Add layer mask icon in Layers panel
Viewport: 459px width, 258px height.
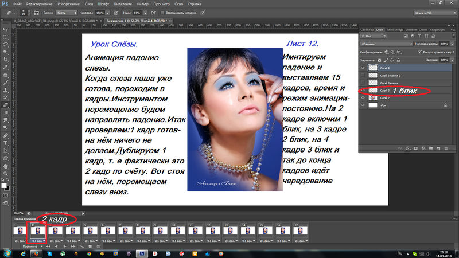coord(415,148)
